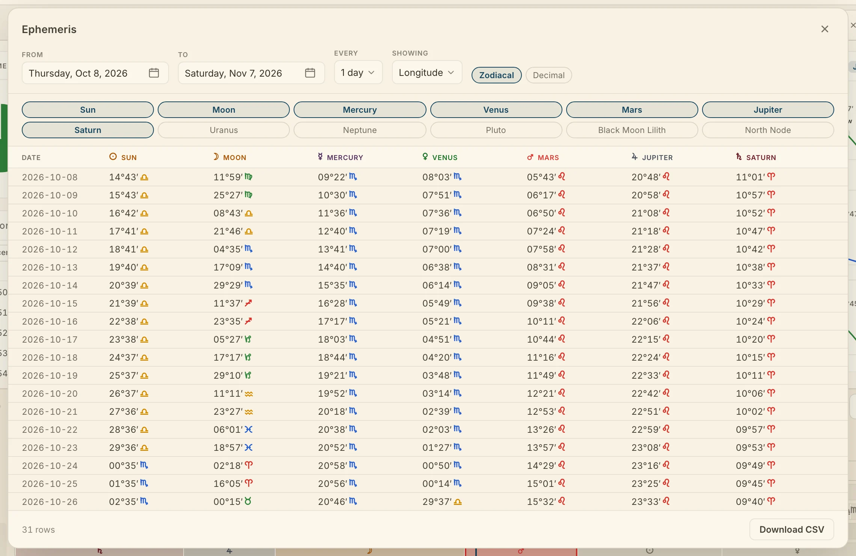This screenshot has height=556, width=856.
Task: Toggle the Moon planet chip
Action: [224, 110]
